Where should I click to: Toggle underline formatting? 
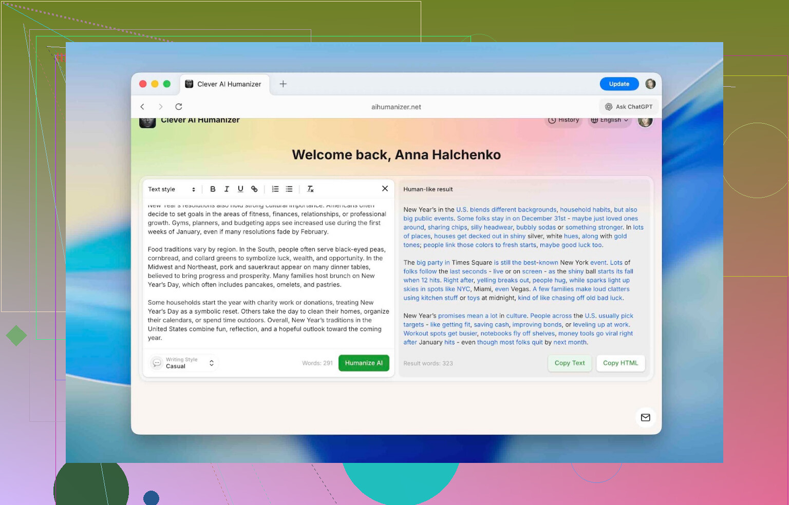tap(240, 189)
